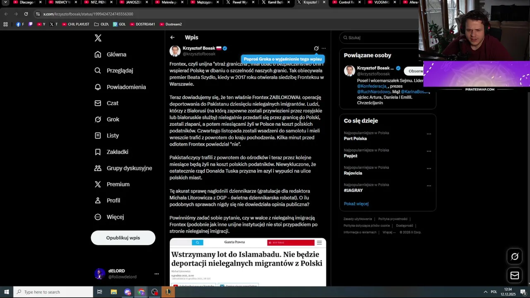Click the browser address bar URL
530x298 pixels.
(x=88, y=14)
